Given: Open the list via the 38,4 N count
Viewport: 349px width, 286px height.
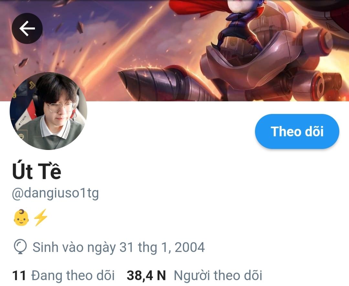Looking at the screenshot, I should [x=146, y=275].
